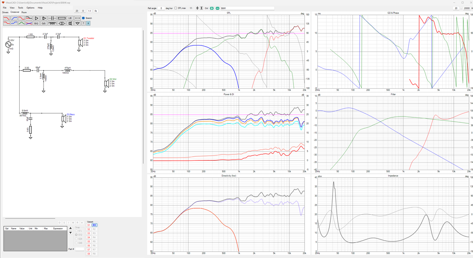
Task: Open the File menu
Action: pos(4,7)
